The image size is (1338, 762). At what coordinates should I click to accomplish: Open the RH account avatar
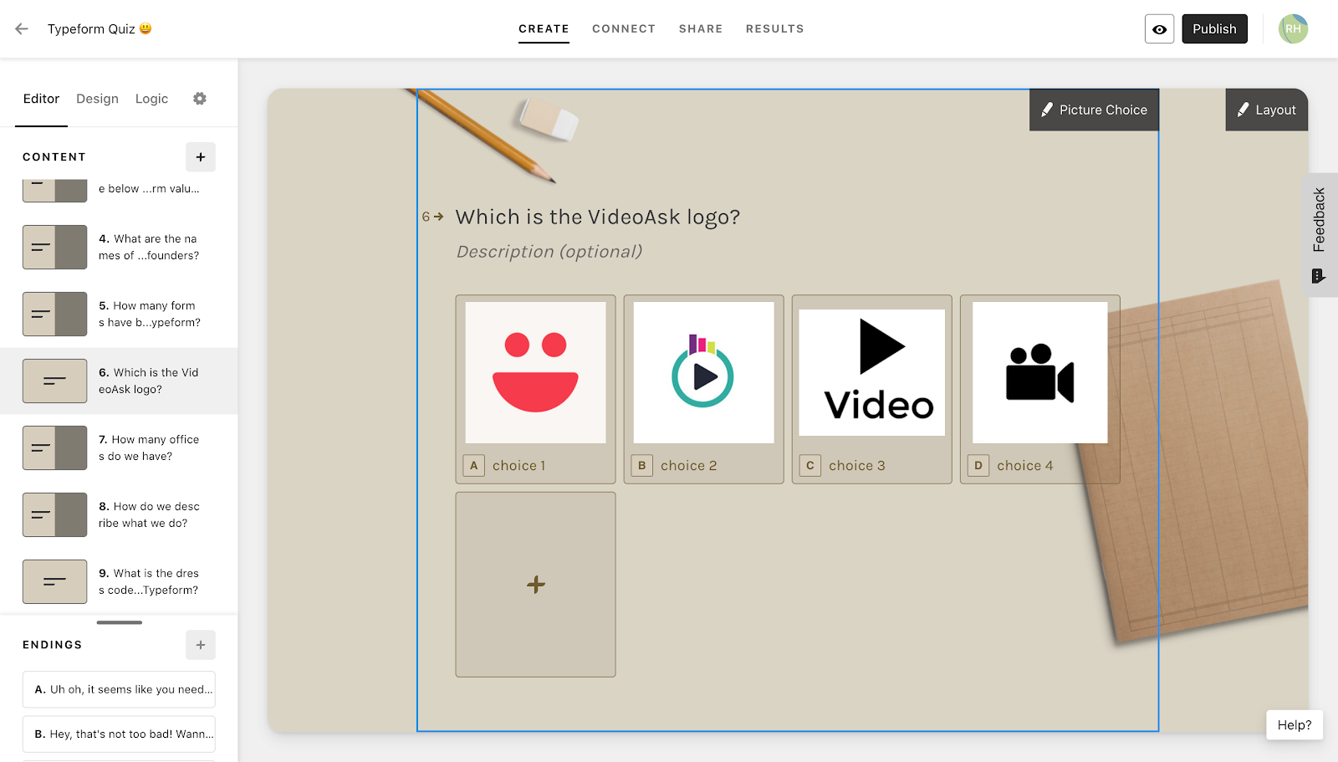point(1293,28)
